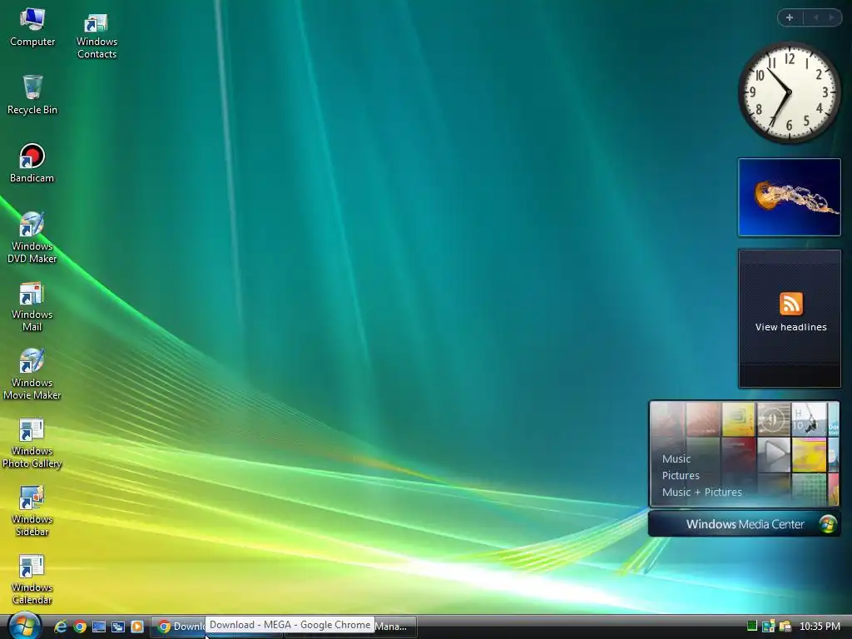Click the Windows Sidebar tray icon
This screenshot has height=639, width=852.
(x=768, y=627)
